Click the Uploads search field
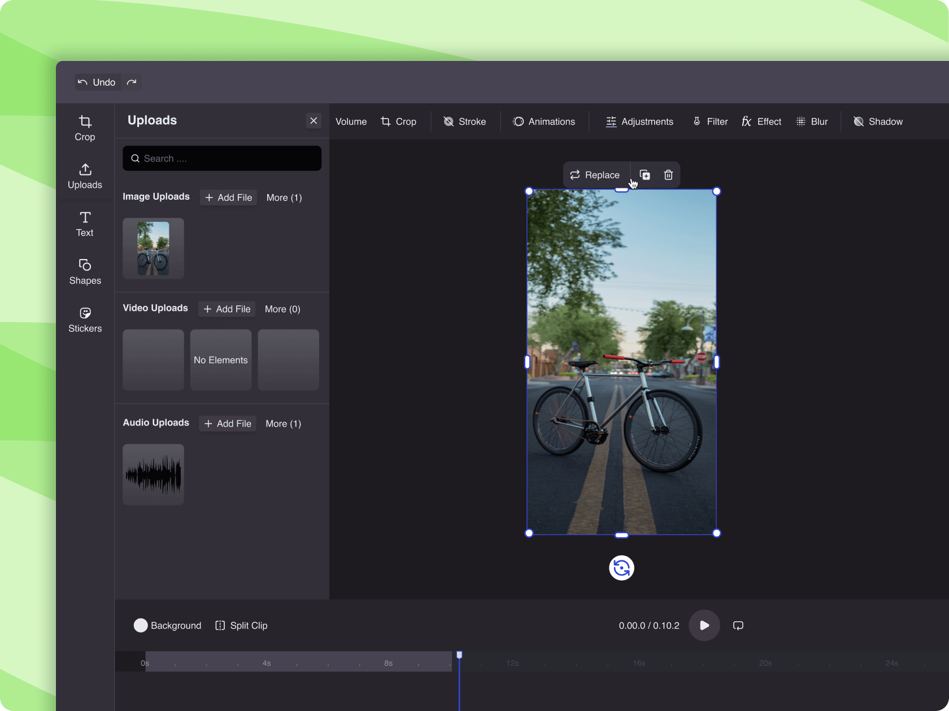The height and width of the screenshot is (711, 949). [x=221, y=158]
